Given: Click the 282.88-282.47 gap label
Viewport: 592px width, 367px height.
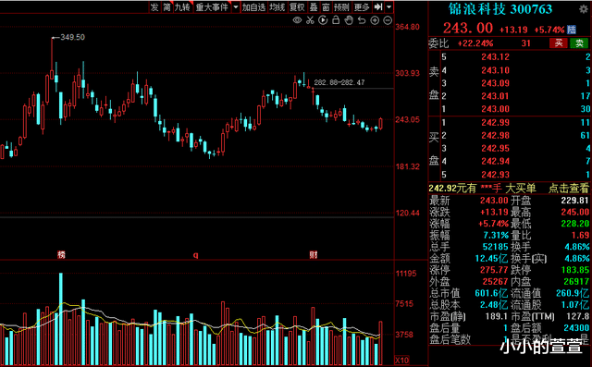Looking at the screenshot, I should [339, 82].
